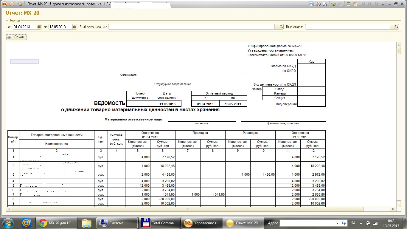Click the vertical scrollbar down arrow
Screen dimensions: 407x229
tap(399, 204)
